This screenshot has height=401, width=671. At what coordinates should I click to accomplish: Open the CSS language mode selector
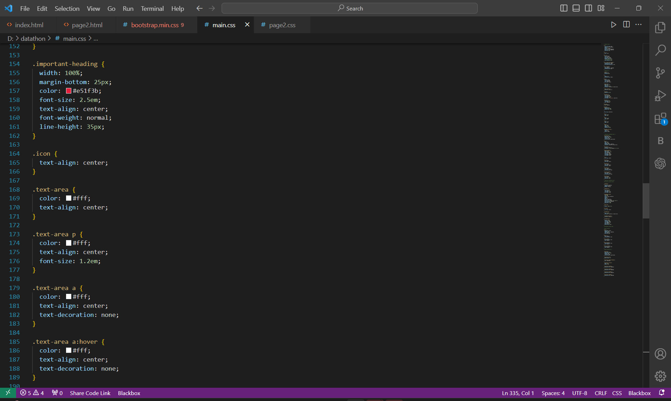[617, 393]
